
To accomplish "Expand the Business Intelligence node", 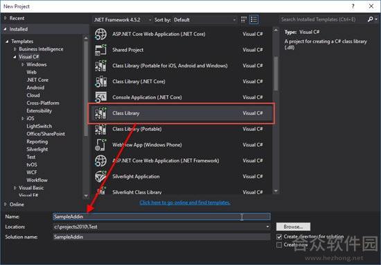I will (x=15, y=49).
